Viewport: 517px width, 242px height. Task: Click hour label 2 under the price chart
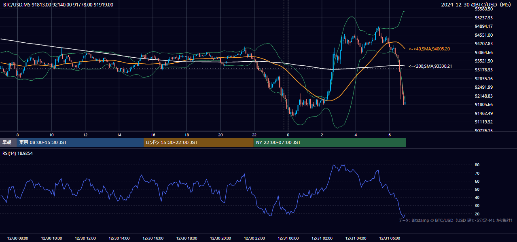pyautogui.click(x=322, y=135)
